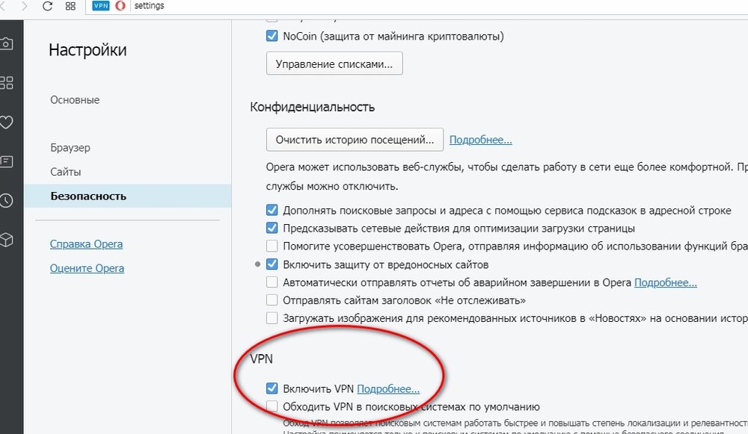Click the VPN badge in the address bar
Screen dimensions: 748x434
(x=99, y=5)
